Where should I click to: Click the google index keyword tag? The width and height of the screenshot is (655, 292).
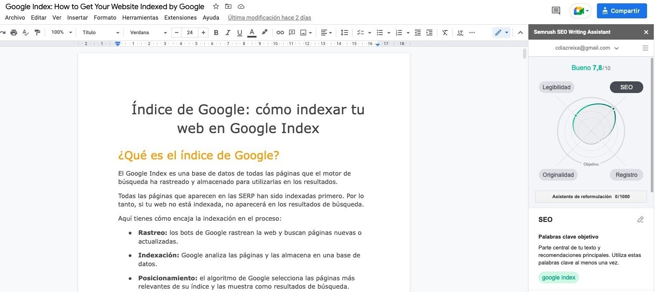click(x=559, y=277)
